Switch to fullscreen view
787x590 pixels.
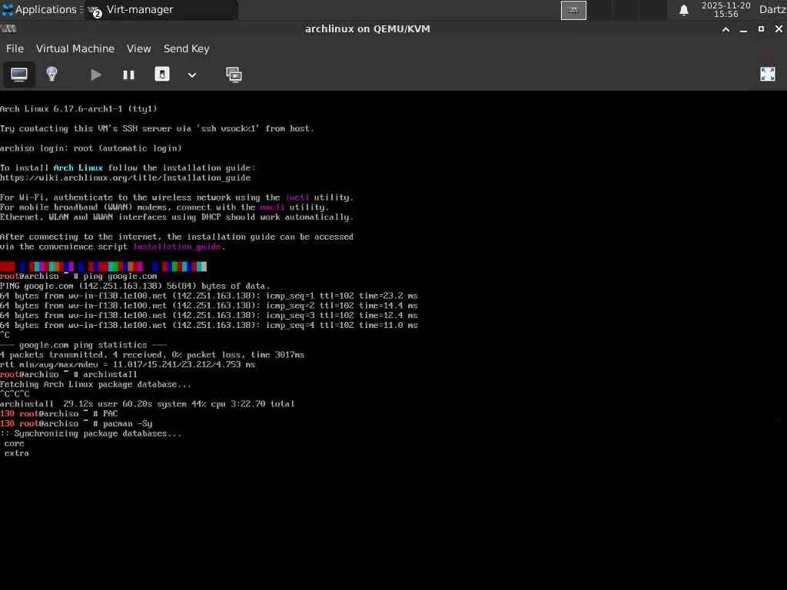(768, 75)
